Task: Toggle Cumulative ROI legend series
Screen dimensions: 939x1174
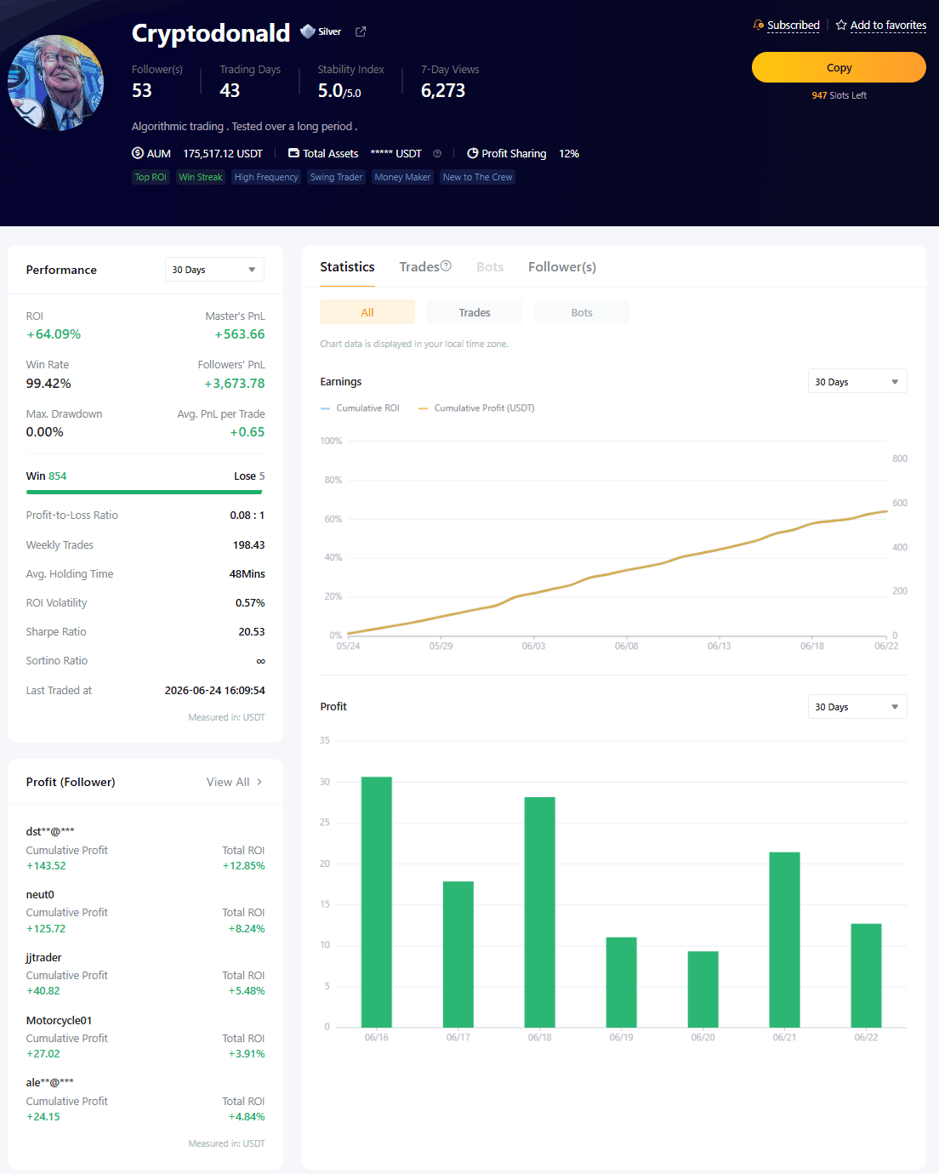Action: coord(360,408)
